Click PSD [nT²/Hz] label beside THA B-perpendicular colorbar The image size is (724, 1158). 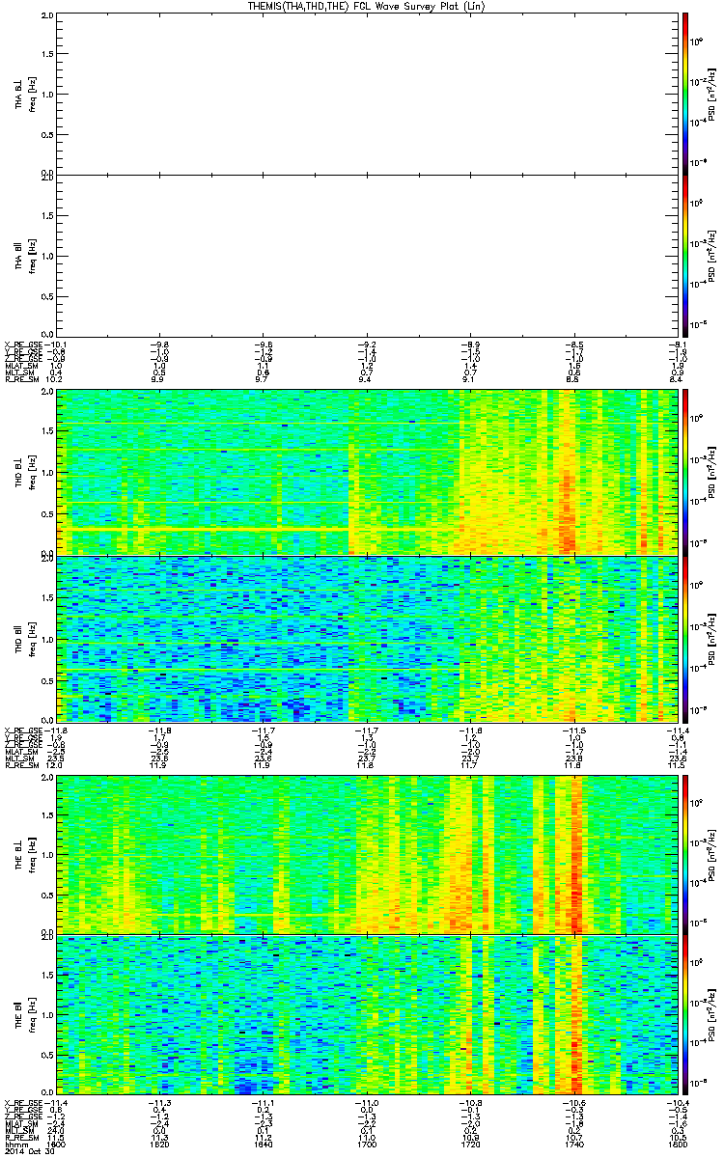click(711, 94)
